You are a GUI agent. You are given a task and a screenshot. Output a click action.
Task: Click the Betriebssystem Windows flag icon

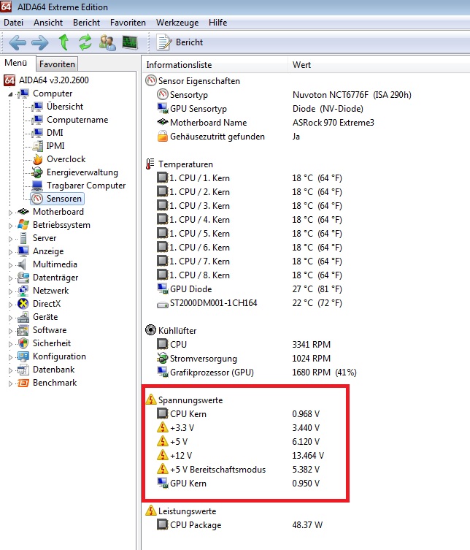click(x=23, y=225)
